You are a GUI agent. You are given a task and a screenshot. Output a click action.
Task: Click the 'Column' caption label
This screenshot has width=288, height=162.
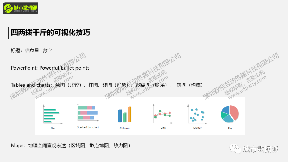point(125,128)
